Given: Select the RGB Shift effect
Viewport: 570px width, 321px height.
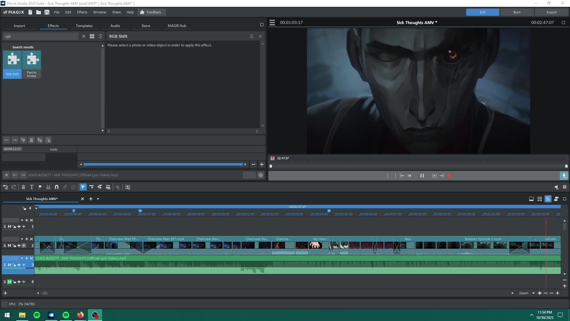Looking at the screenshot, I should [12, 64].
